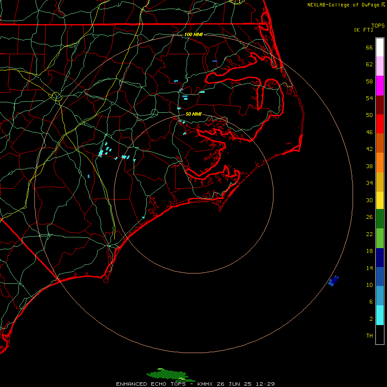The height and width of the screenshot is (387, 387).
Task: Click the "TH" threshold legend label
Action: point(369,336)
